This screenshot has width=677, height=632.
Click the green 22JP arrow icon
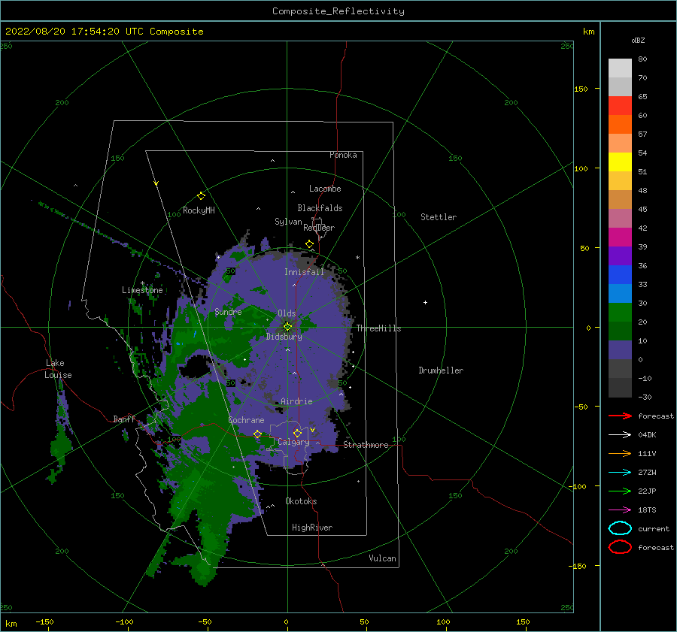(620, 491)
